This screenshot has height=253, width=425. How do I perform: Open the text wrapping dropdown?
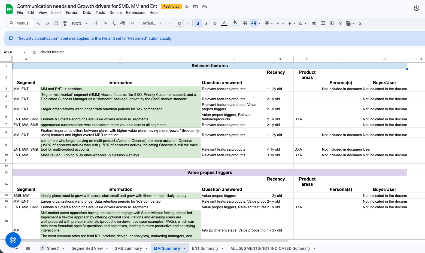(x=291, y=23)
